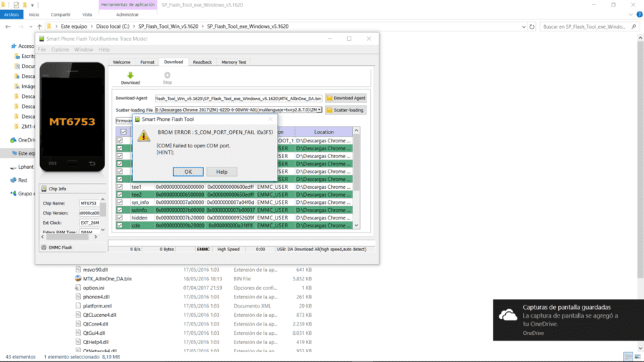Open the Scatter-loading File dropdown arrow

tap(319, 110)
